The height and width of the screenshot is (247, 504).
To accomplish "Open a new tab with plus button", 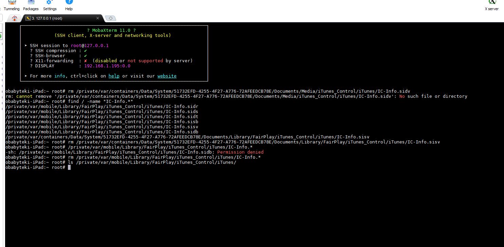I will 110,18.
